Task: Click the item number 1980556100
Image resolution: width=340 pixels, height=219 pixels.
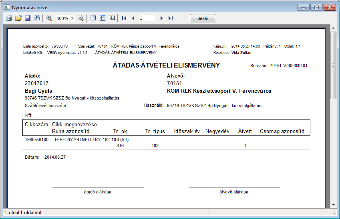Action: pyautogui.click(x=37, y=139)
